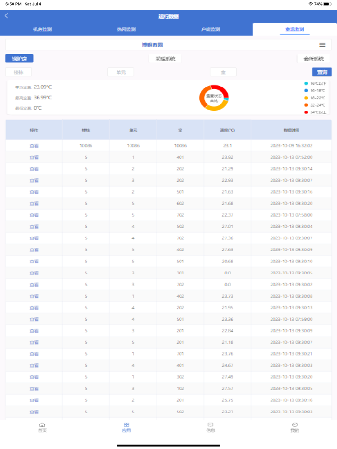Click the 数据时间 column header
The image size is (337, 449).
(x=291, y=130)
